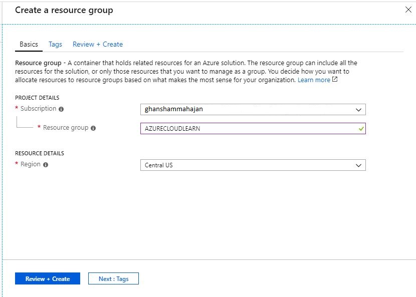The image size is (416, 297).
Task: Click the green validation checkmark
Action: click(361, 128)
